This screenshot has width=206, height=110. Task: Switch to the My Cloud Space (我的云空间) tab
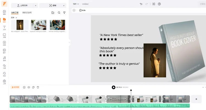[27, 13]
